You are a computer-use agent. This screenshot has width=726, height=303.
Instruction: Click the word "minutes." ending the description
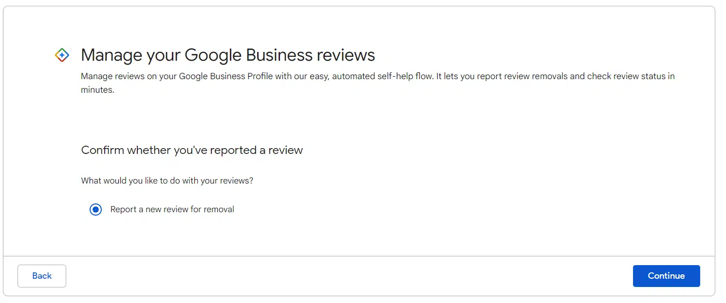(97, 90)
